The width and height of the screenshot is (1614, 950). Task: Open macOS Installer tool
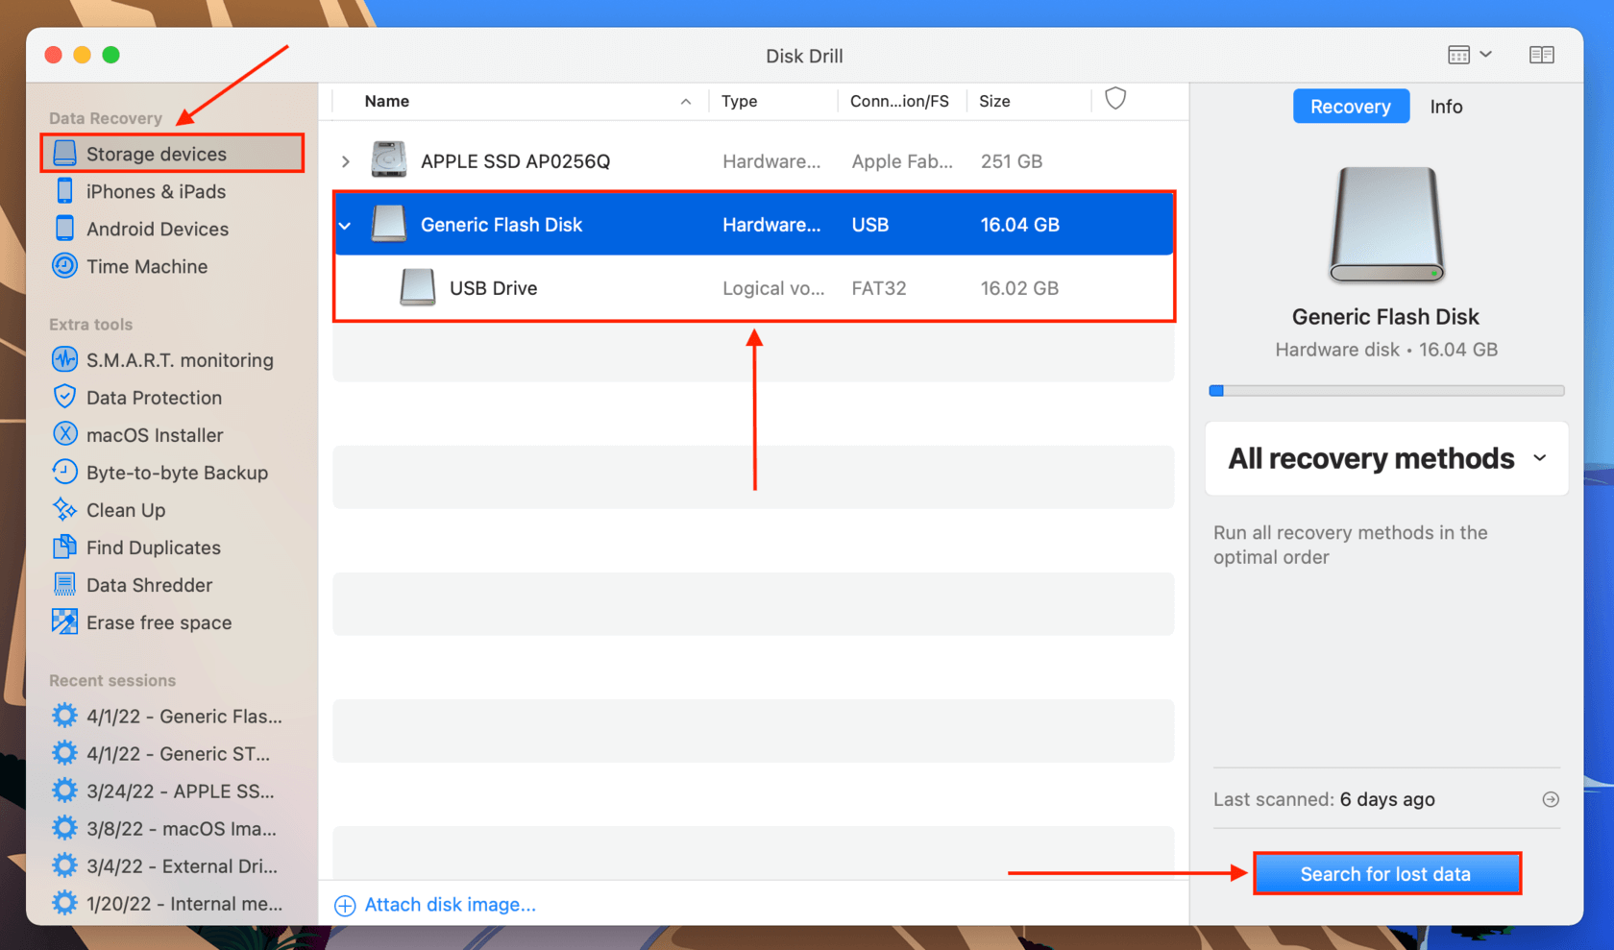pyautogui.click(x=137, y=435)
